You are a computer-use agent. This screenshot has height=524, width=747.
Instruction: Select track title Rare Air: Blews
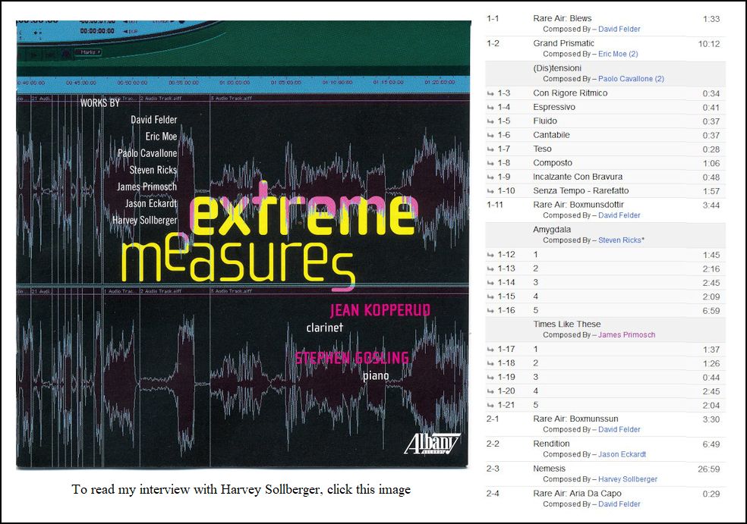pyautogui.click(x=563, y=18)
